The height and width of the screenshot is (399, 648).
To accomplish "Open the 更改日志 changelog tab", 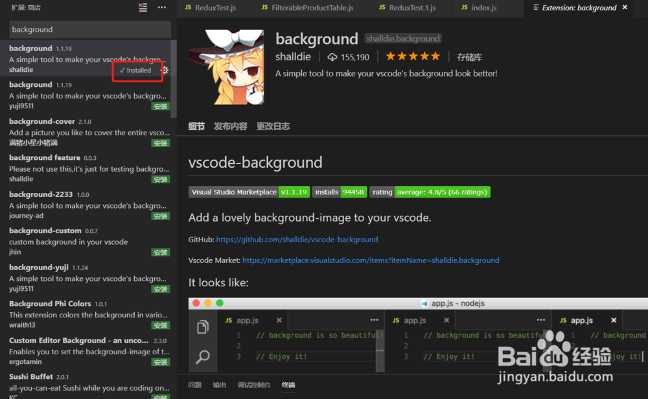I will pyautogui.click(x=273, y=126).
